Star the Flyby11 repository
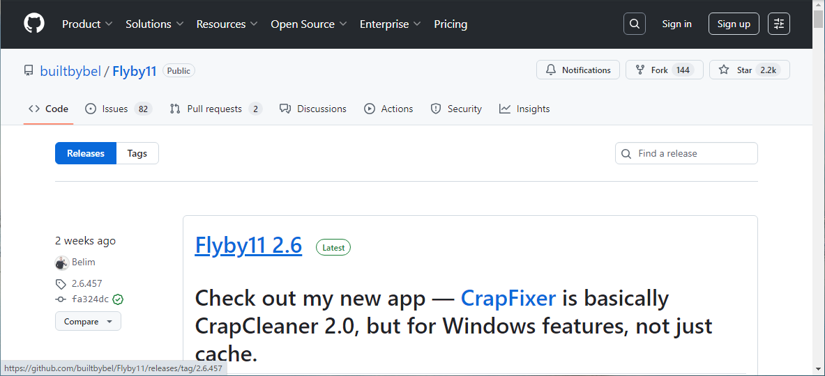The height and width of the screenshot is (376, 825). click(x=749, y=70)
